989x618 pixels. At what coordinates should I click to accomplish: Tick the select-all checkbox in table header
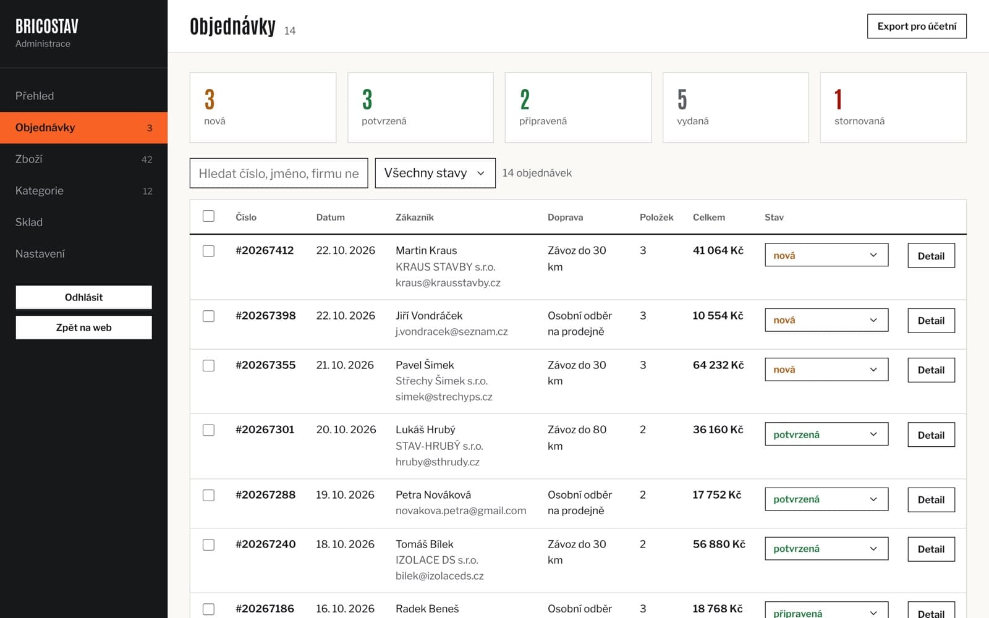point(208,216)
